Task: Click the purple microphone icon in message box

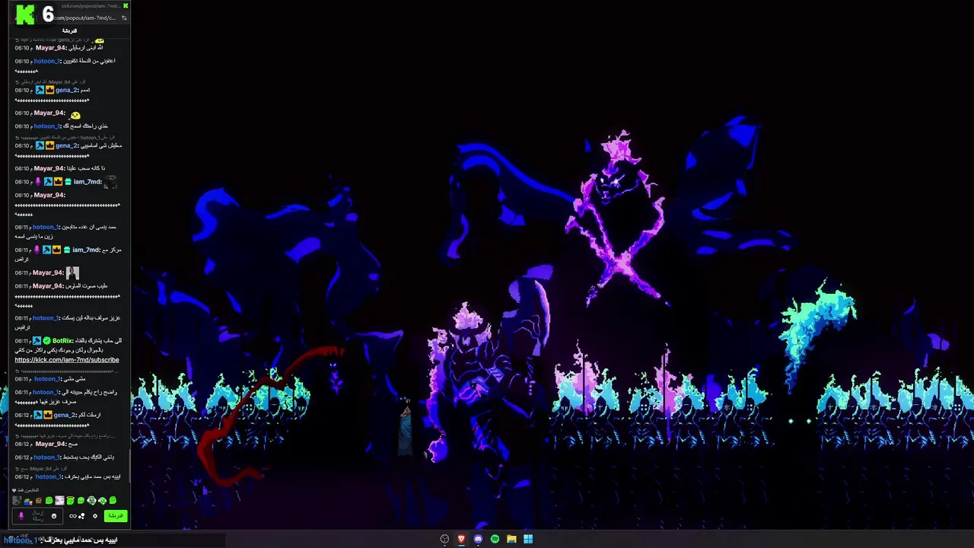Action: 21,516
